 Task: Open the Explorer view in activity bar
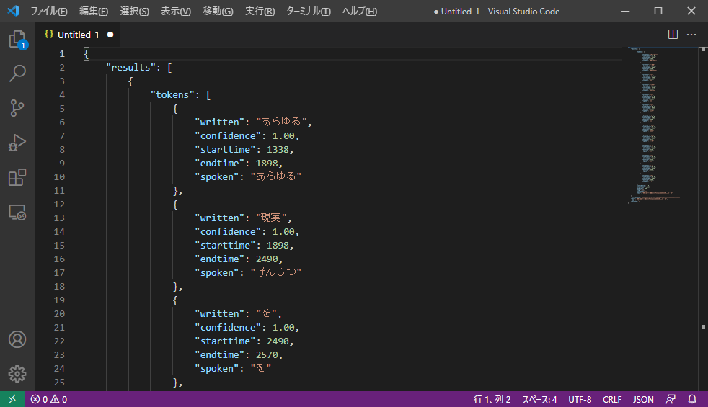pyautogui.click(x=17, y=39)
